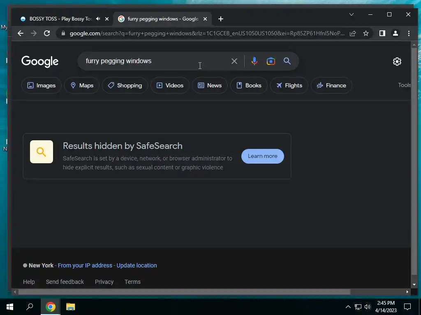This screenshot has width=421, height=315.
Task: Click the Update location link
Action: pos(136,265)
